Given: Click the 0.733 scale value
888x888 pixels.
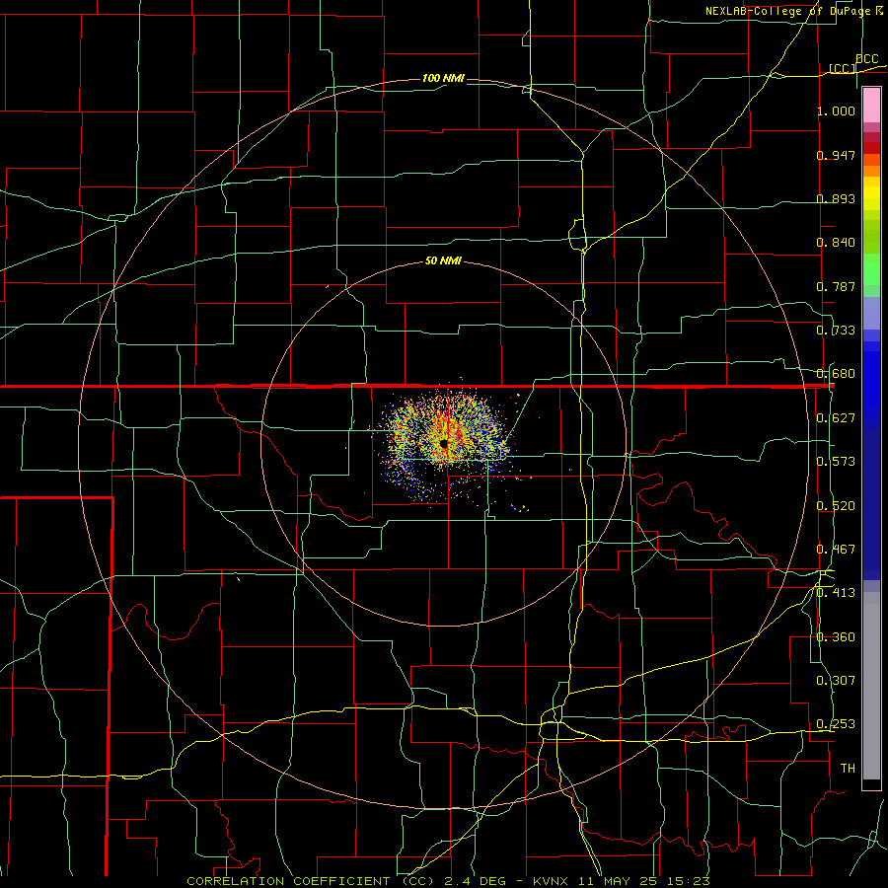Looking at the screenshot, I should [836, 331].
